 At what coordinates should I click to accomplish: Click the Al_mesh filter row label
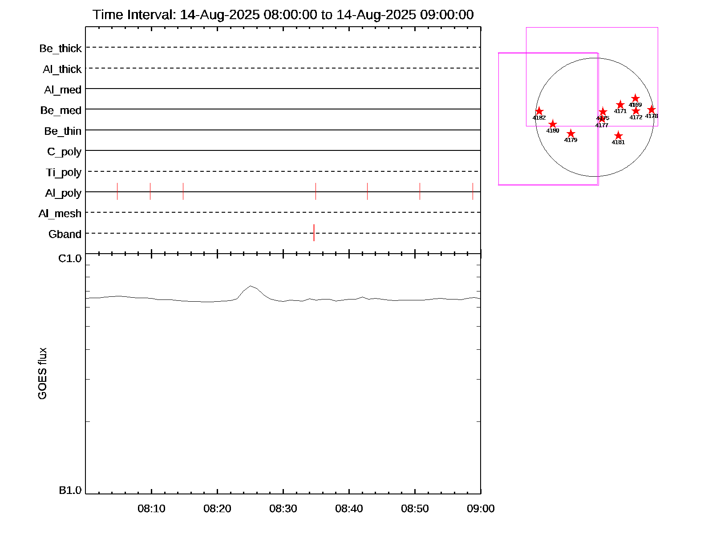(x=60, y=214)
